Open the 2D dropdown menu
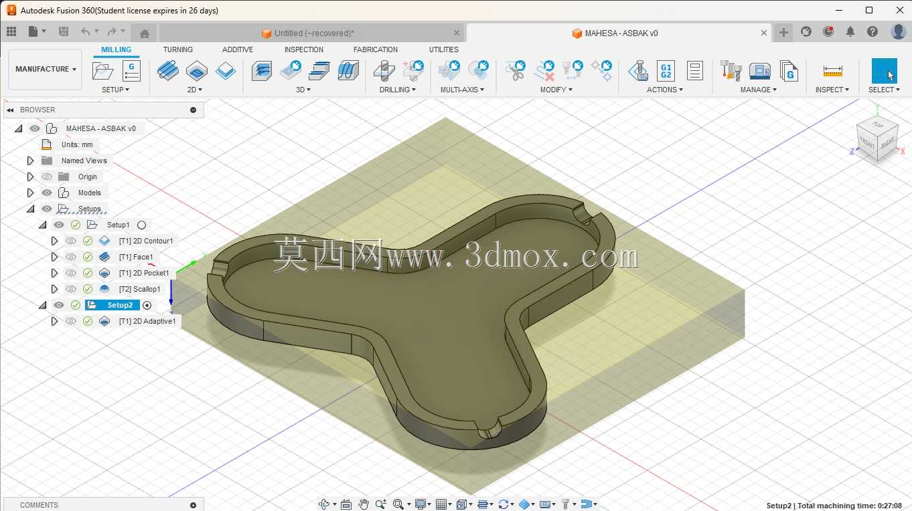 195,90
